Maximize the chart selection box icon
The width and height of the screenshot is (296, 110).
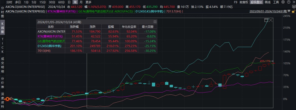click(266, 20)
